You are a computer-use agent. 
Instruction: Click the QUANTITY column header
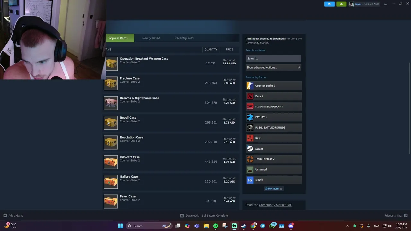[x=211, y=49]
